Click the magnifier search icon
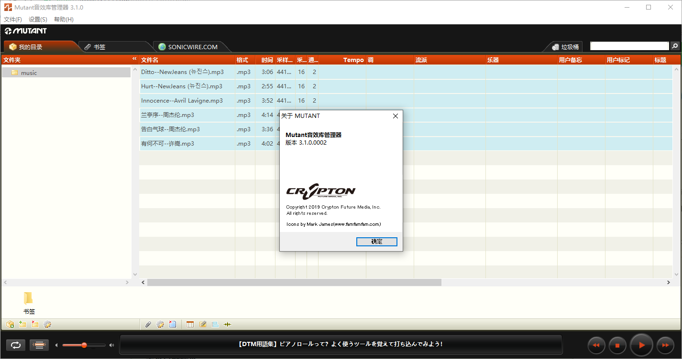Image resolution: width=682 pixels, height=359 pixels. [x=675, y=46]
